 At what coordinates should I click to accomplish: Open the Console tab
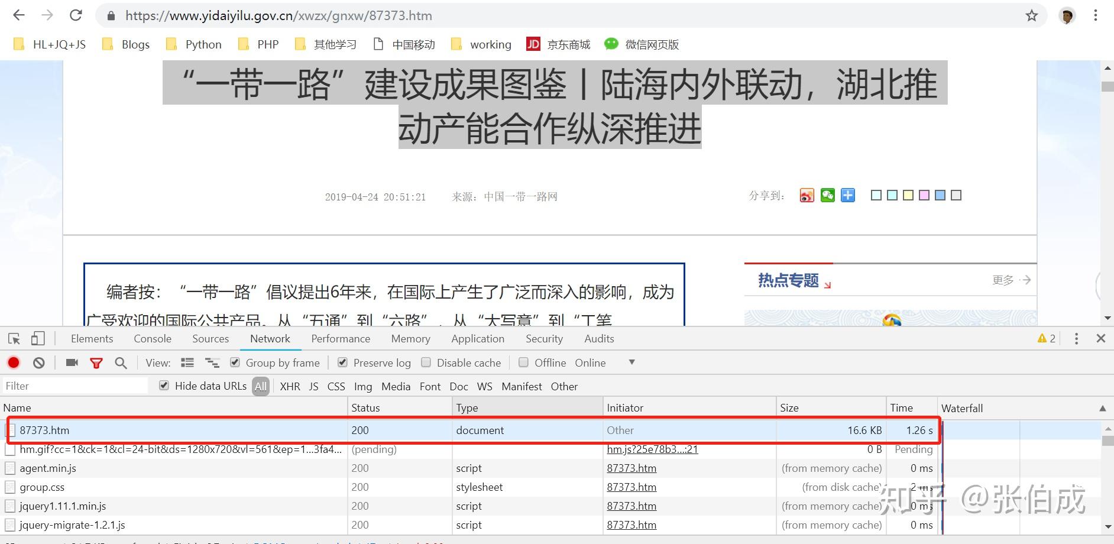click(153, 339)
